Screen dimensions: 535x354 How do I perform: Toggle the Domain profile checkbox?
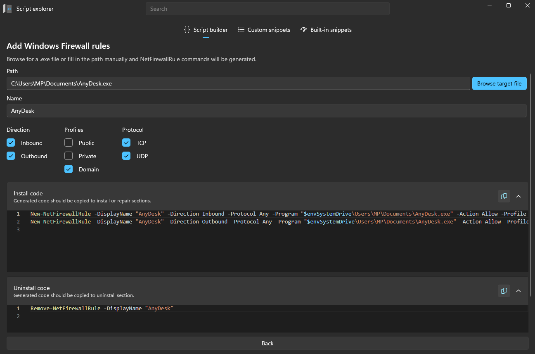click(69, 169)
